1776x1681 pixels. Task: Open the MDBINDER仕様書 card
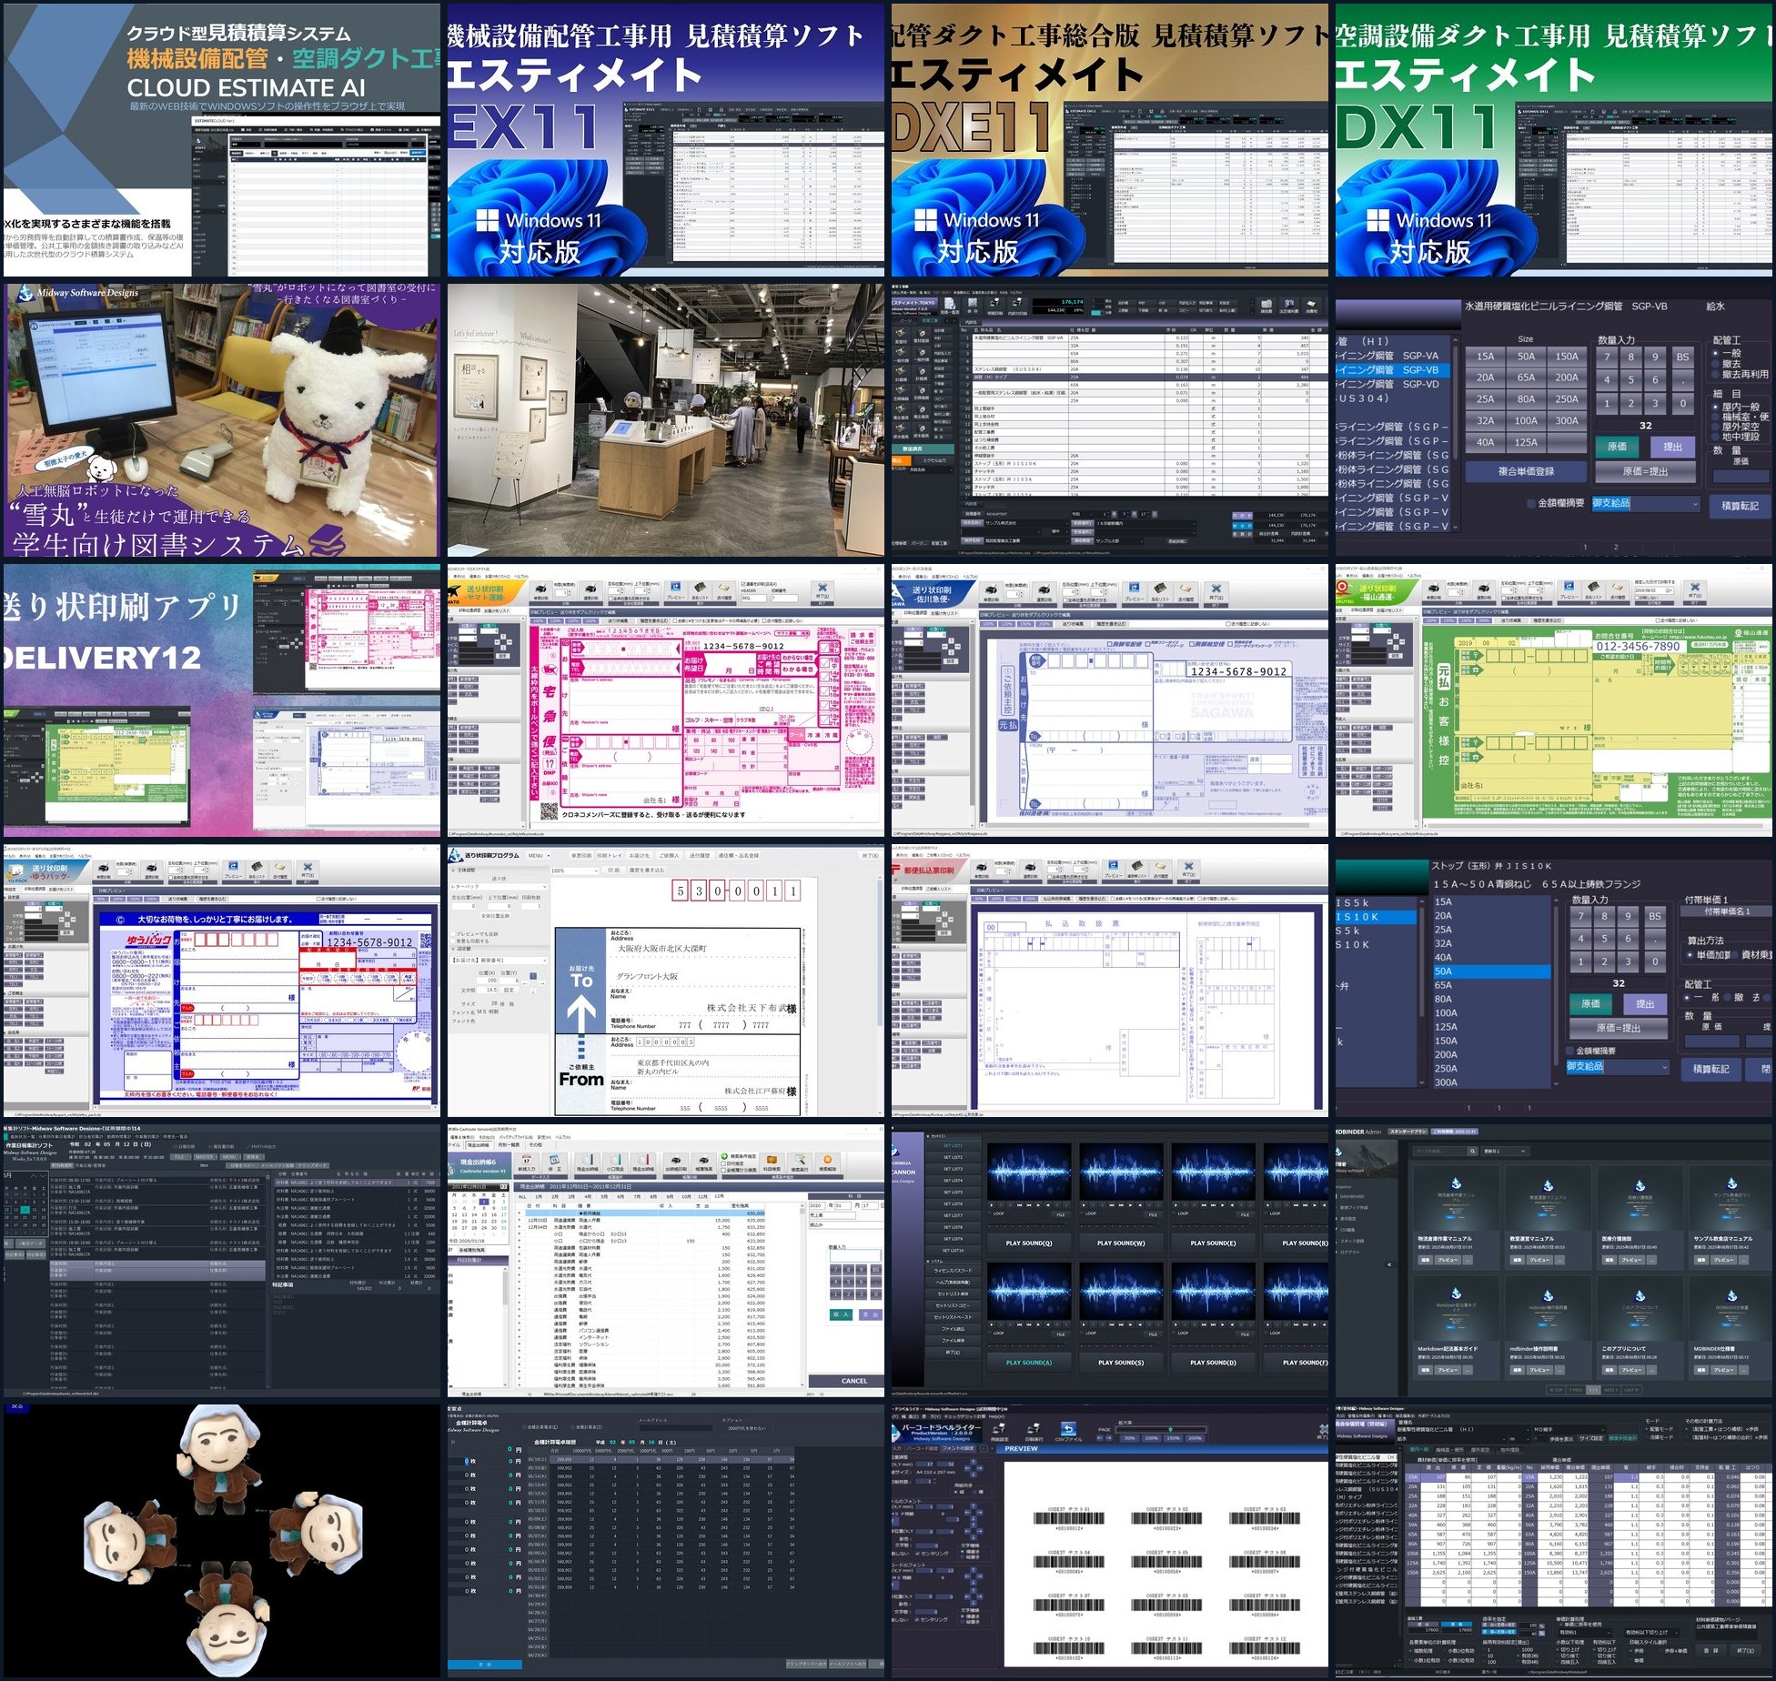coord(1731,1325)
